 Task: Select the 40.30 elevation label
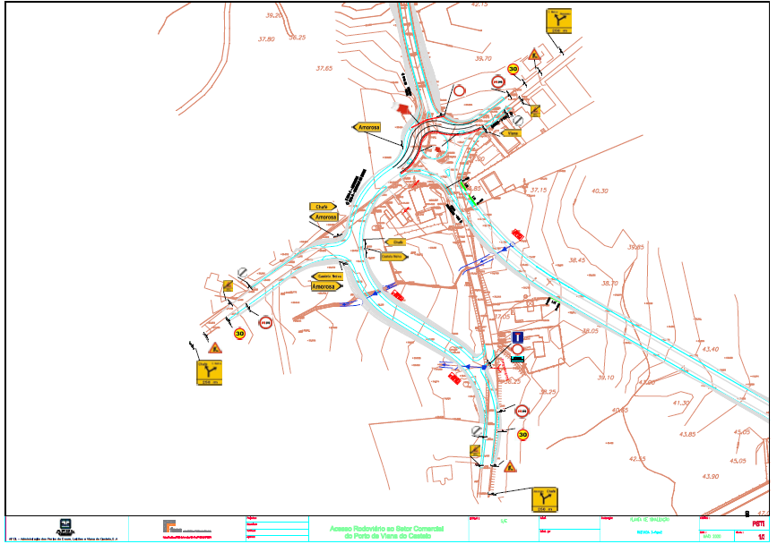pos(600,191)
